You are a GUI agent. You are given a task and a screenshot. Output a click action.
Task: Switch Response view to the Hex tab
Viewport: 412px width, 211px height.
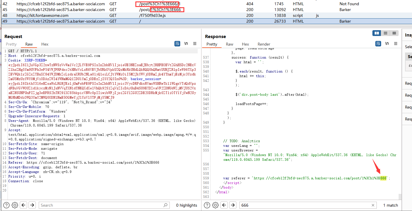pos(245,44)
